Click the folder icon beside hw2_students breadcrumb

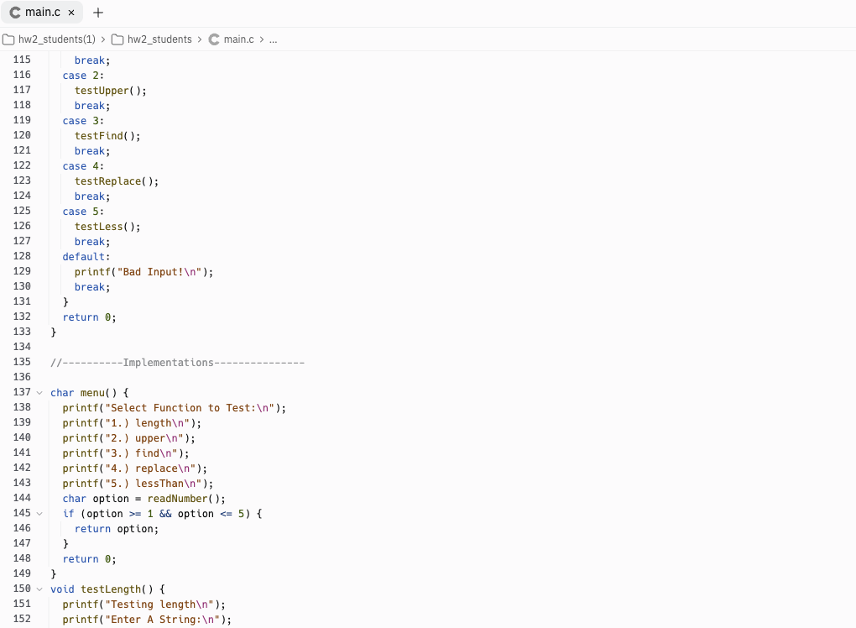[120, 39]
